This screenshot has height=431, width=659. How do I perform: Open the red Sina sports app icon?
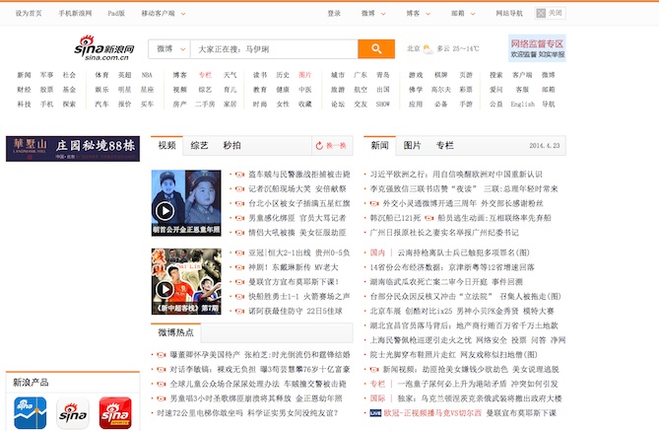(115, 412)
